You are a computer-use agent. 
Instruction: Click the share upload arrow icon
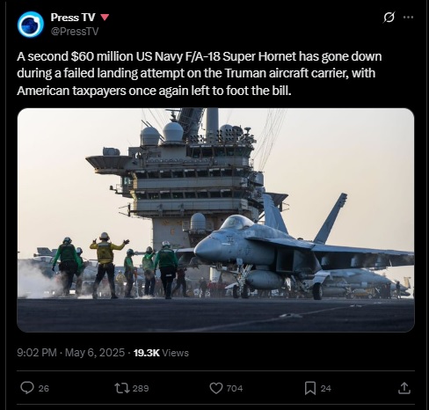[404, 388]
